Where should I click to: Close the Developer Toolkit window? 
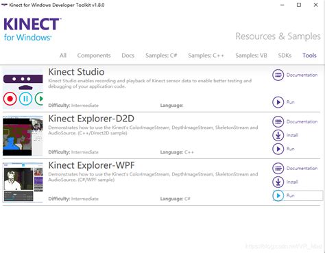(x=315, y=5)
